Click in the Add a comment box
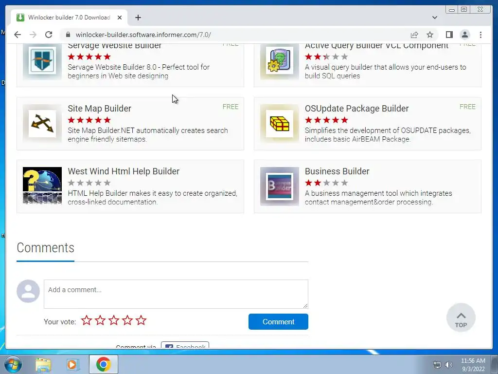This screenshot has height=374, width=498. click(x=176, y=294)
